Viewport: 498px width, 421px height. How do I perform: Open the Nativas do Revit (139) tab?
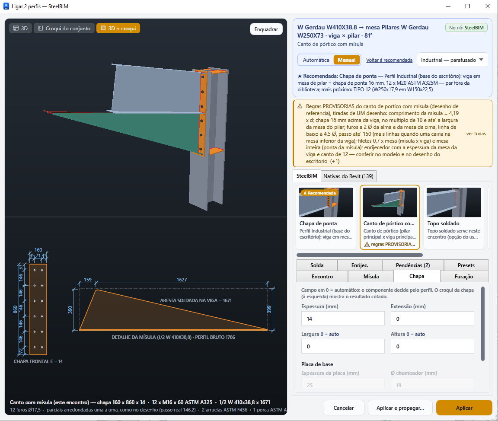point(348,176)
